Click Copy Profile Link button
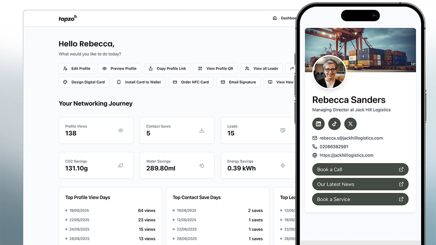Viewport: 436px width, 245px height. click(x=167, y=69)
